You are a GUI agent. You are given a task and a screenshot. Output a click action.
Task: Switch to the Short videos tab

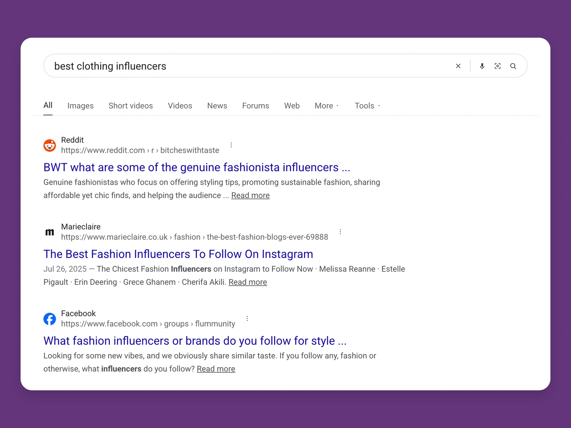131,106
